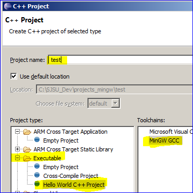This screenshot has height=193, width=193.
Task: Select Hello World C++ Project type
Action: pos(74,185)
